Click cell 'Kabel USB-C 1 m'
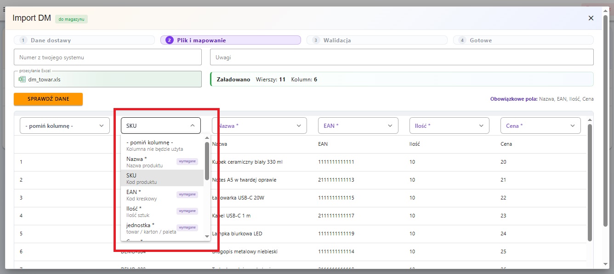The height and width of the screenshot is (274, 614). (x=231, y=216)
